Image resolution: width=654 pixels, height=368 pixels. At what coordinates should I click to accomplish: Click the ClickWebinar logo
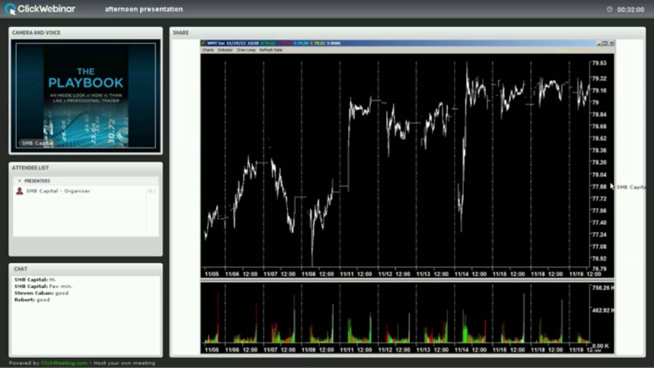(40, 9)
